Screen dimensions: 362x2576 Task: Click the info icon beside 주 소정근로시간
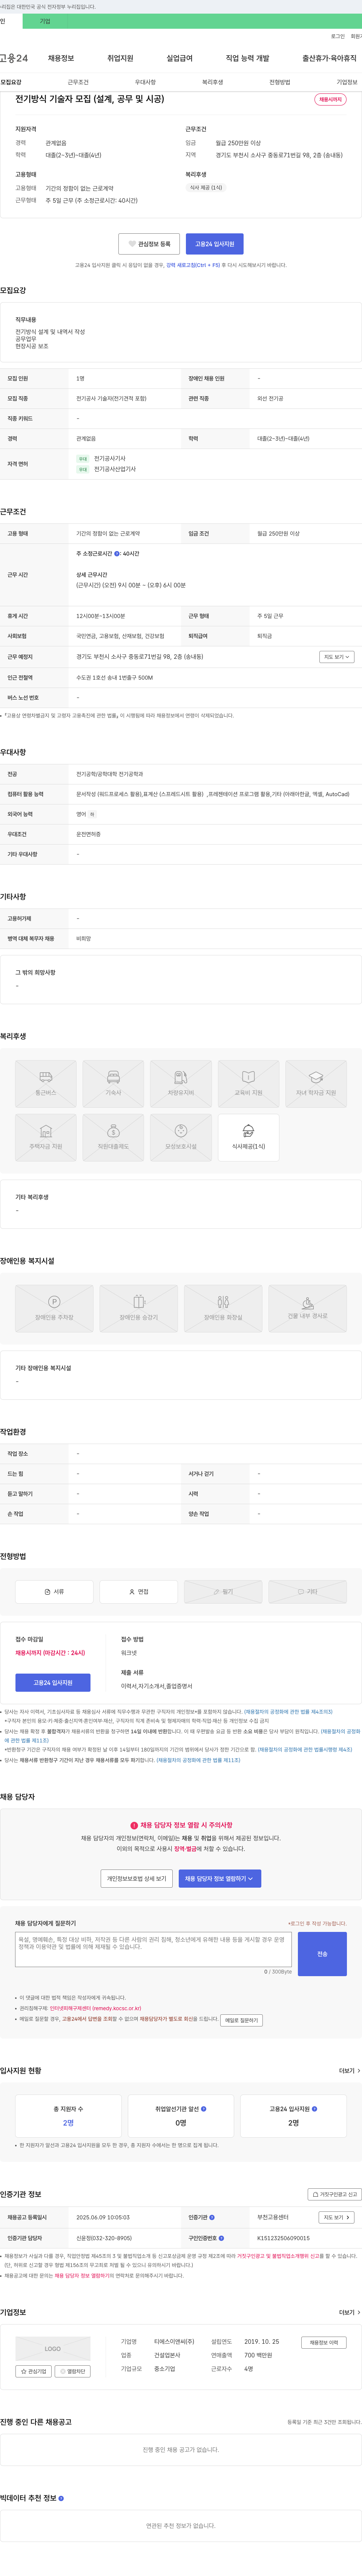[117, 553]
